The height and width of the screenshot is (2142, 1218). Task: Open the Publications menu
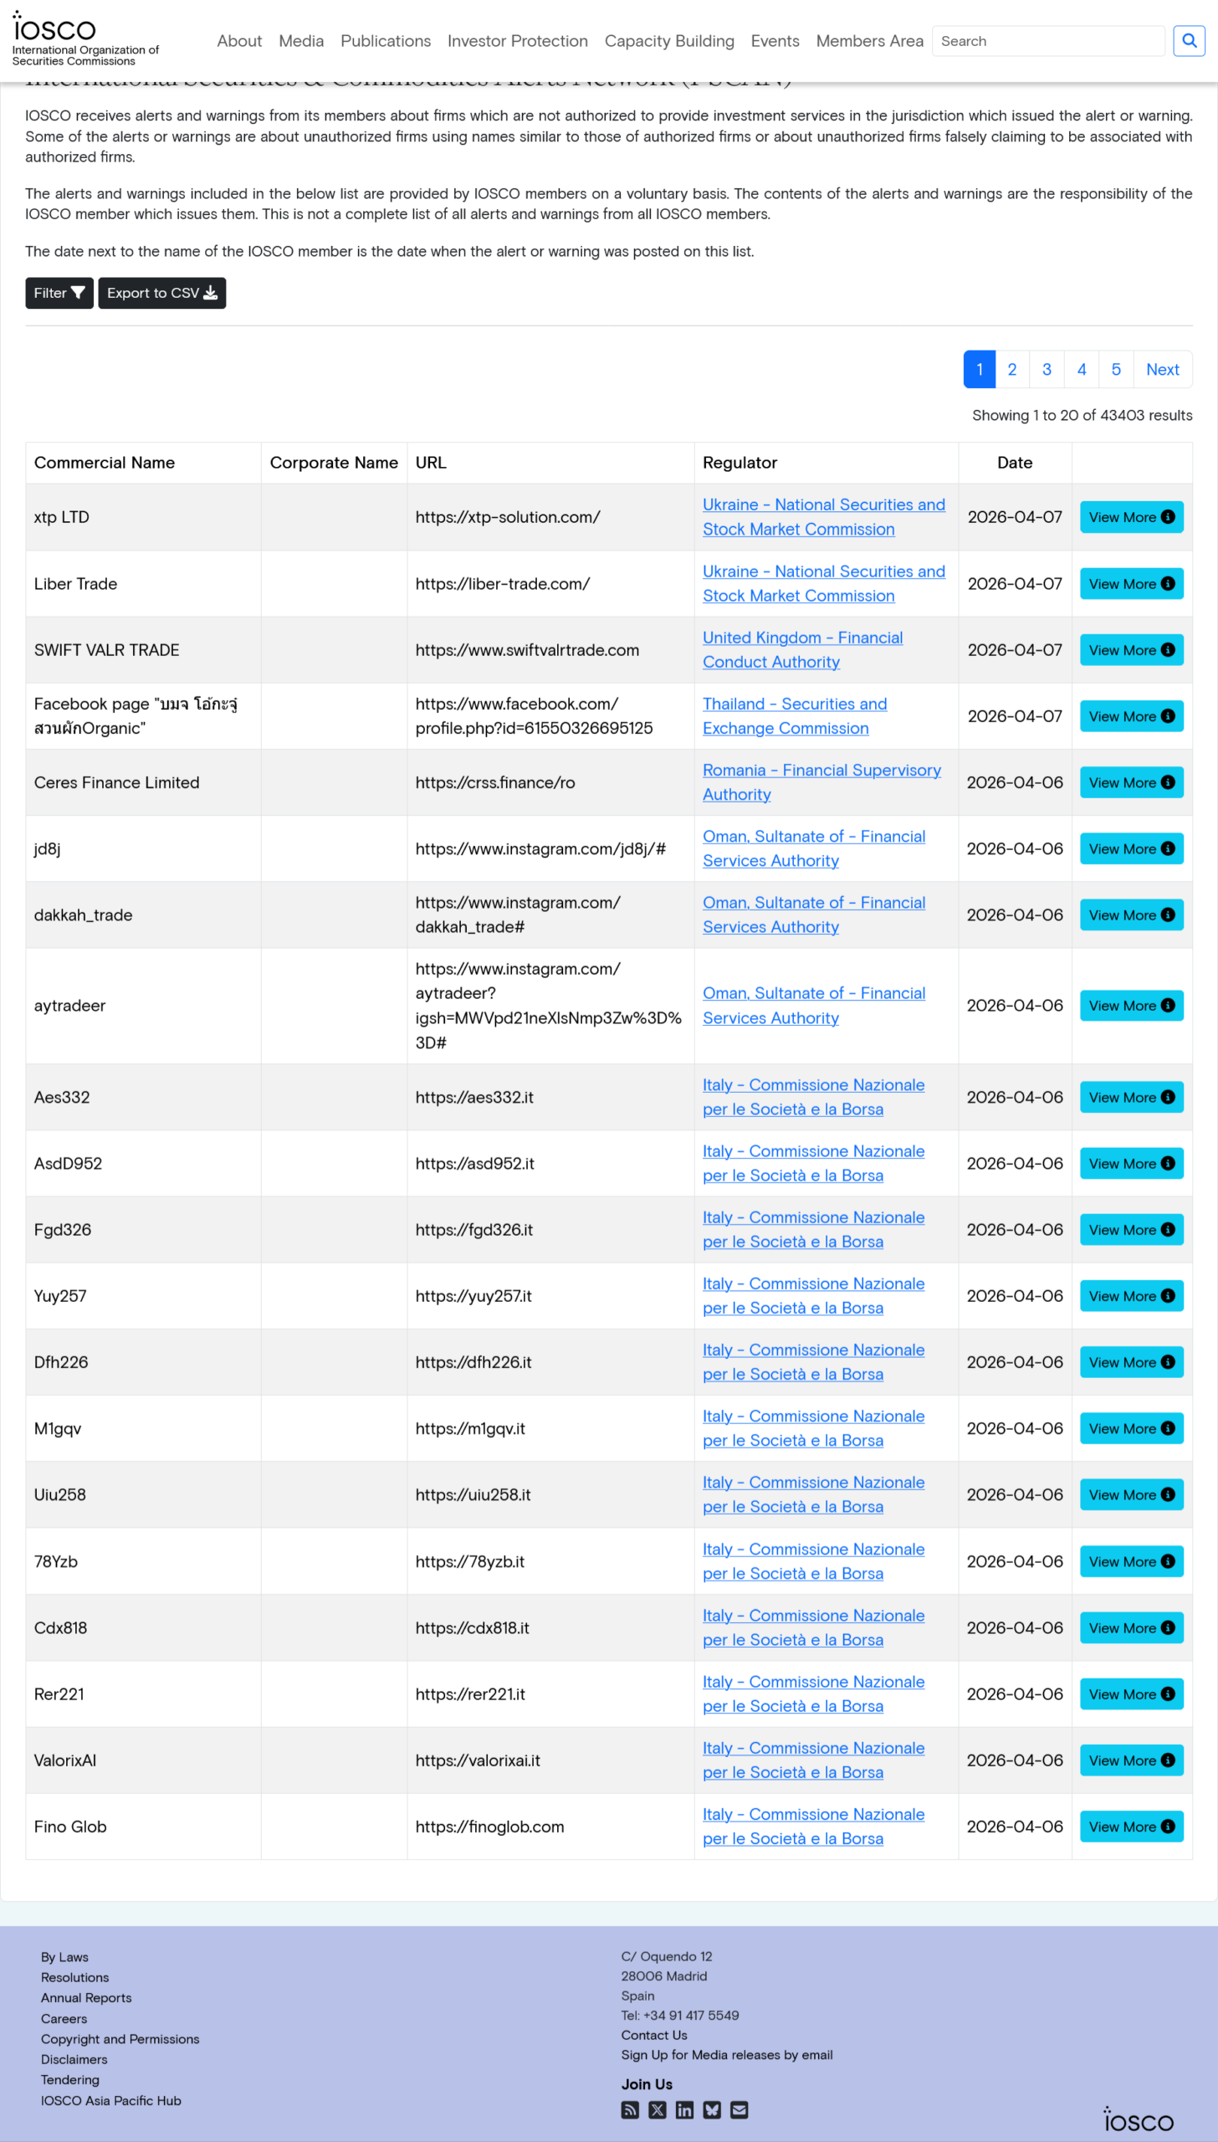tap(386, 41)
